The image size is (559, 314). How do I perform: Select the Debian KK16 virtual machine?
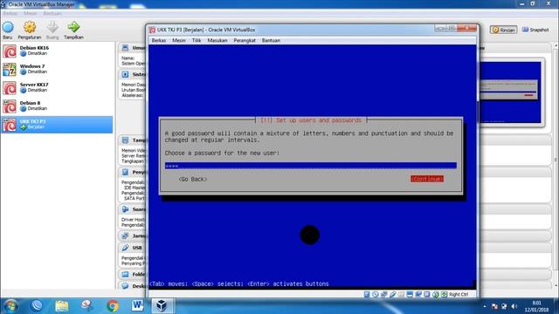click(x=57, y=51)
